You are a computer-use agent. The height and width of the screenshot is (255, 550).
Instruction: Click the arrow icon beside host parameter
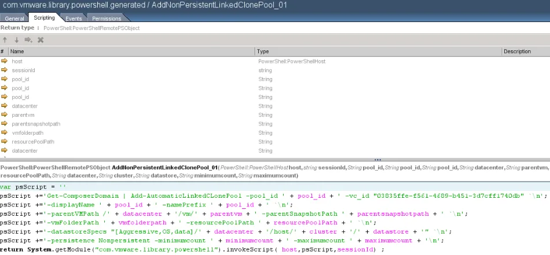(x=4, y=61)
